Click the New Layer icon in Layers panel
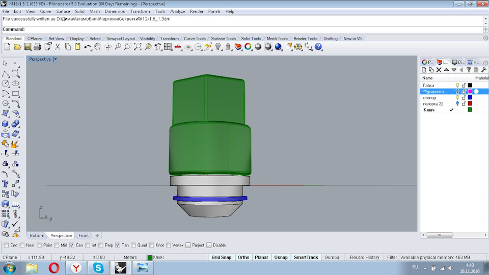This screenshot has width=489, height=275. (x=424, y=70)
